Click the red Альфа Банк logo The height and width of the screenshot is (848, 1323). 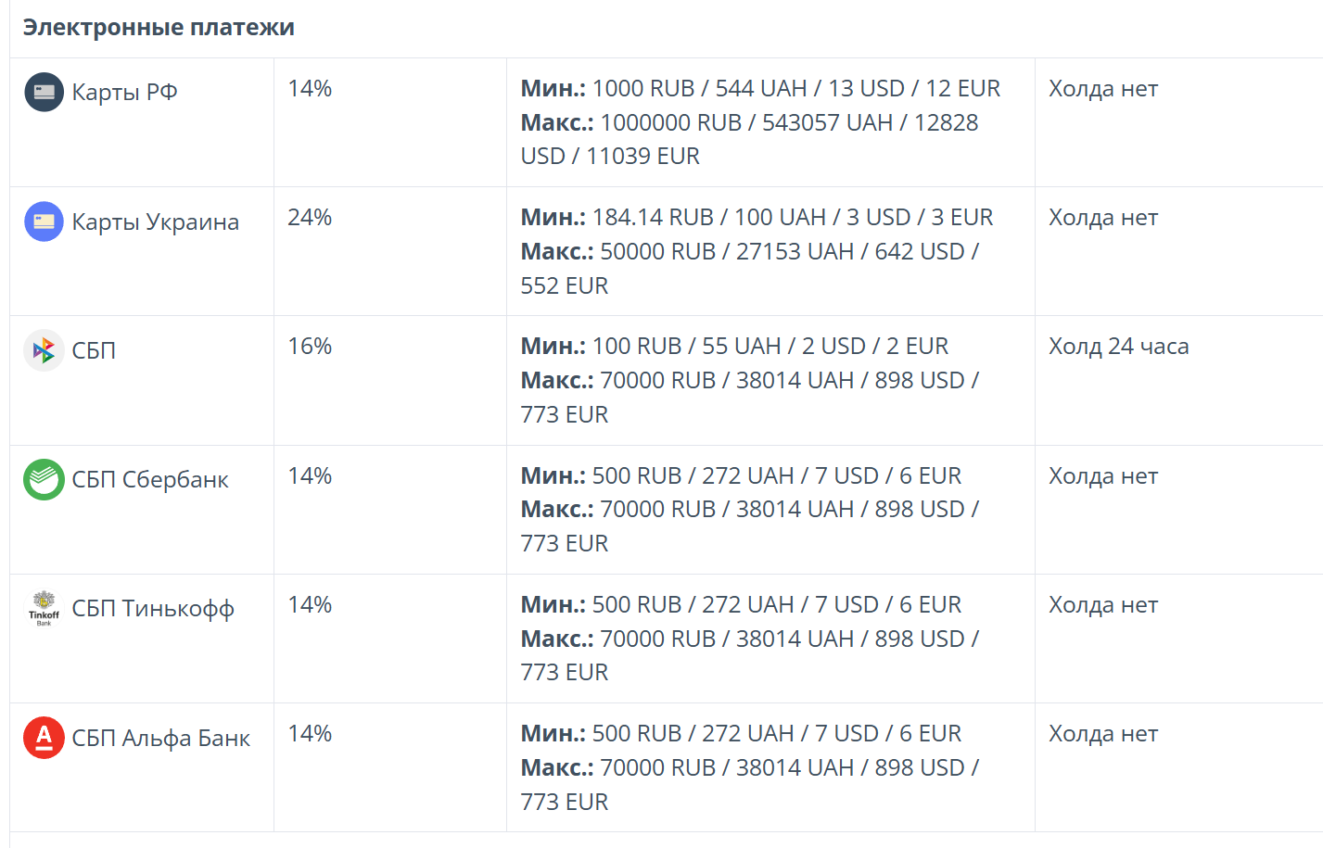[x=44, y=738]
